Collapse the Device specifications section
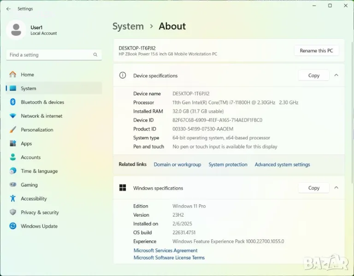Screen dimensions: 354x276 [x=336, y=75]
